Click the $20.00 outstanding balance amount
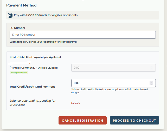The width and height of the screenshot is (167, 131). 76,103
